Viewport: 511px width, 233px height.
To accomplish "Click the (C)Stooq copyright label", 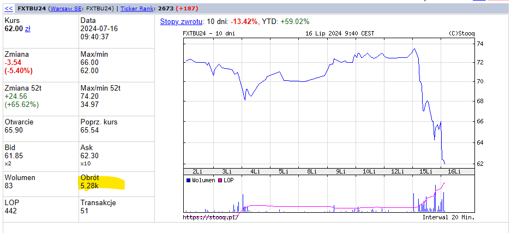I will tap(462, 33).
